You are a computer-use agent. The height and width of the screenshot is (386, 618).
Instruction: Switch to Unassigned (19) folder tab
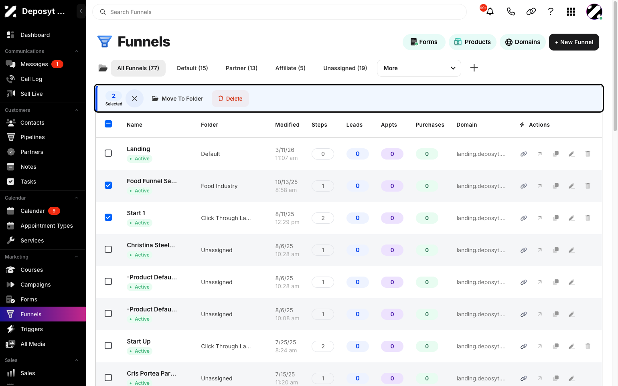[x=345, y=68]
